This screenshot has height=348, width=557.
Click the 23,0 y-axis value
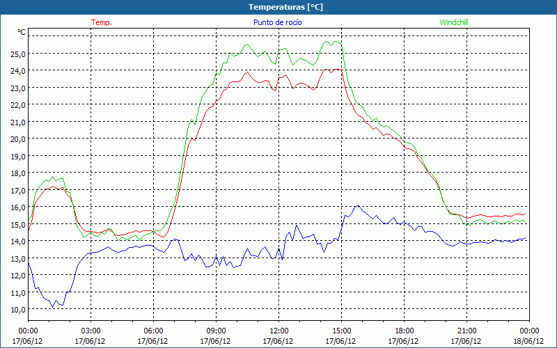[17, 88]
